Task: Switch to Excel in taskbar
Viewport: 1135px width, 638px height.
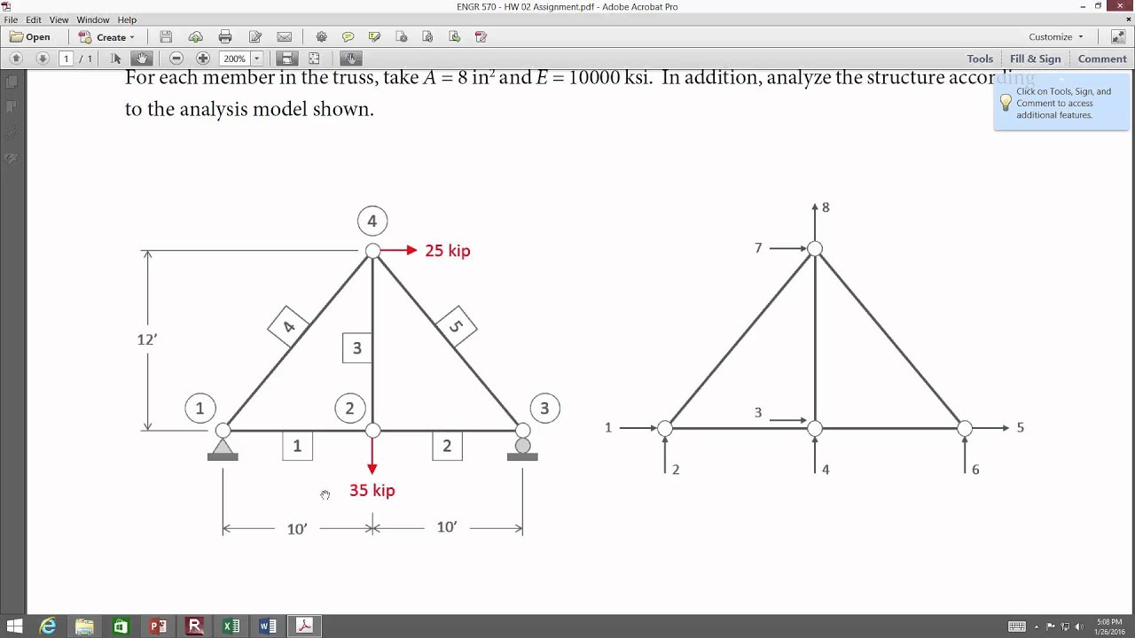Action: pos(231,626)
